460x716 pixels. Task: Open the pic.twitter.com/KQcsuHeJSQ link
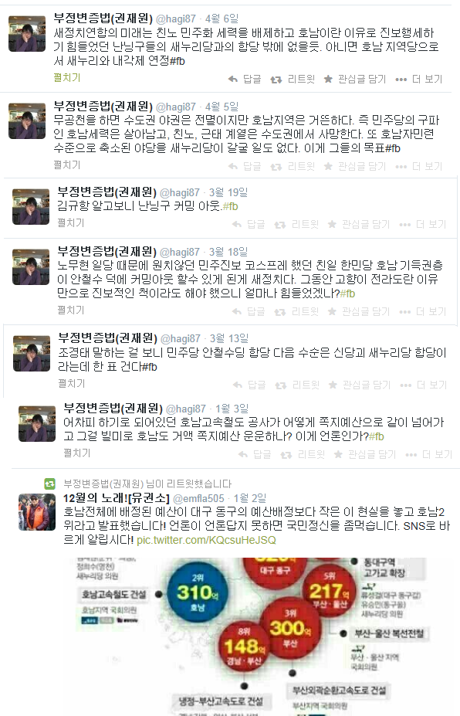[206, 540]
